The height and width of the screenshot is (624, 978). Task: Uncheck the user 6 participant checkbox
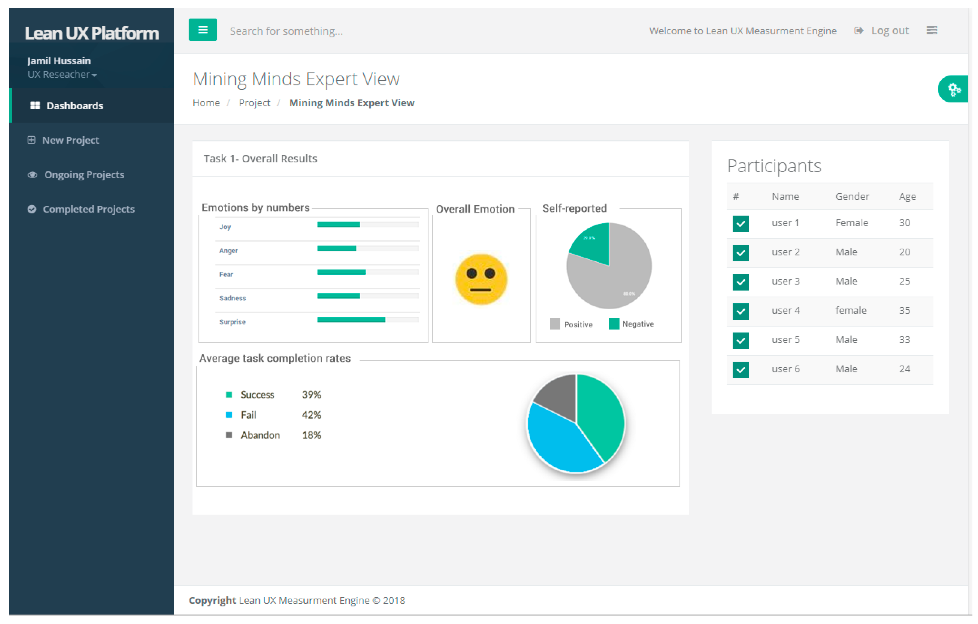tap(741, 370)
